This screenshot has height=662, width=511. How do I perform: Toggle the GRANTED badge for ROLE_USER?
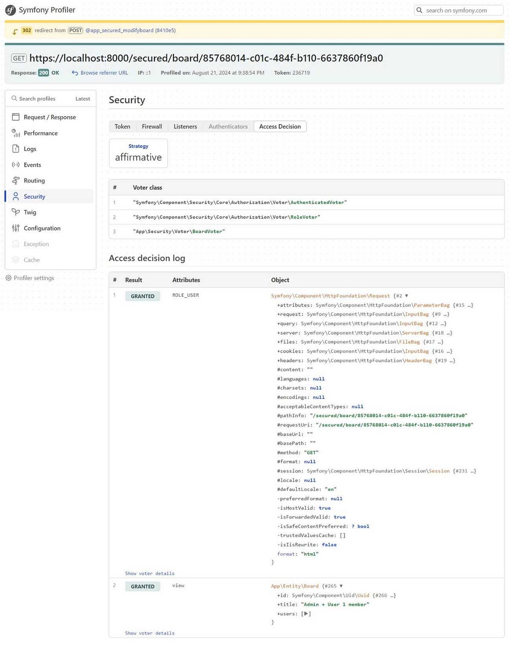pyautogui.click(x=142, y=296)
